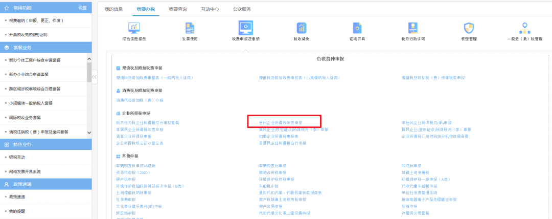
Task: Click the icon next to 增值税及附加税费申报 heading
Action: coord(118,68)
